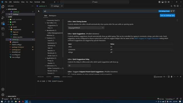Open Settings JSON file icon
Viewport: 183px width, 103px height.
tap(175, 6)
